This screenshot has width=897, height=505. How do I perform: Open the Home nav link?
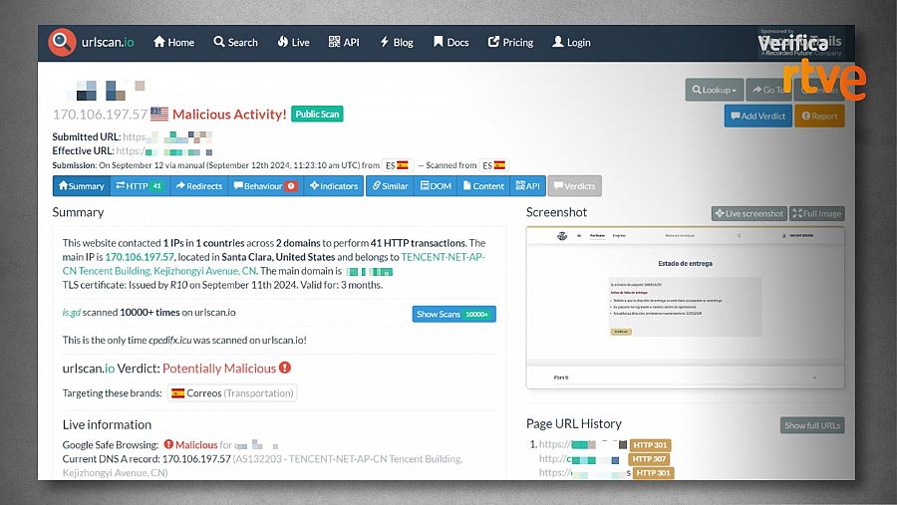pyautogui.click(x=173, y=42)
